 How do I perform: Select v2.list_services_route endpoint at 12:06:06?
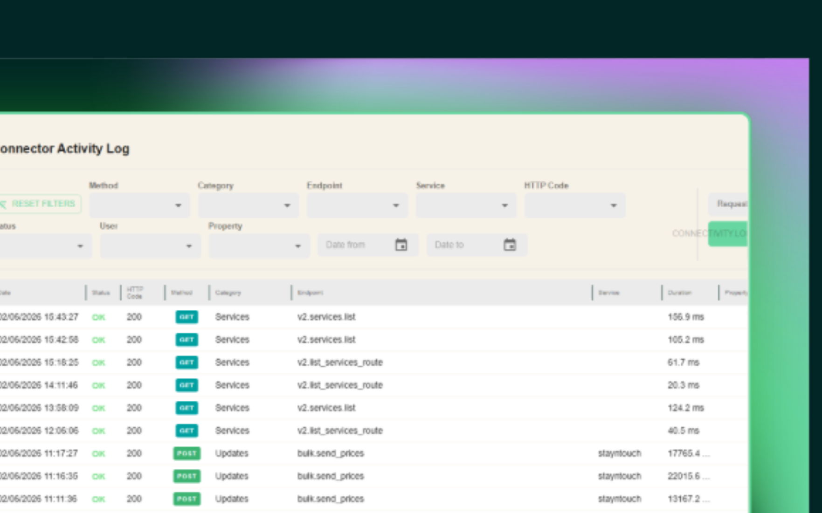pyautogui.click(x=340, y=431)
